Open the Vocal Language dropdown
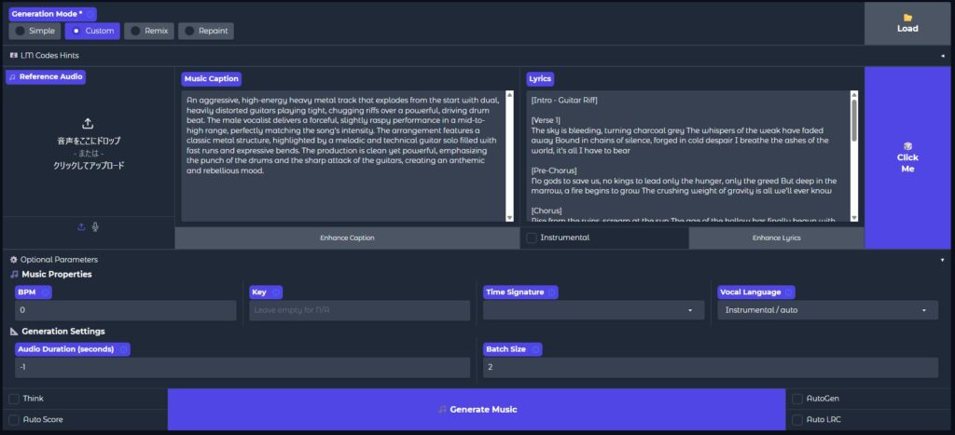The width and height of the screenshot is (955, 435). pos(828,309)
